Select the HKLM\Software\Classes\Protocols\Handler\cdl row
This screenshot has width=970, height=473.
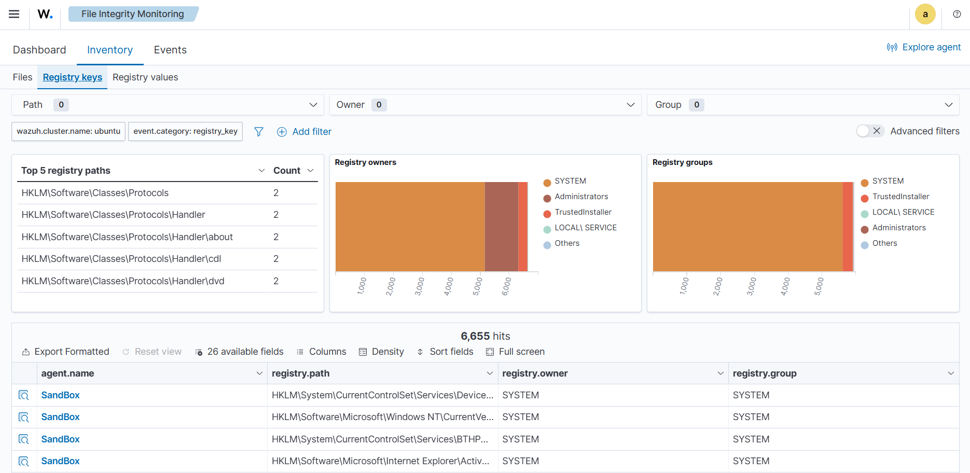pyautogui.click(x=167, y=259)
